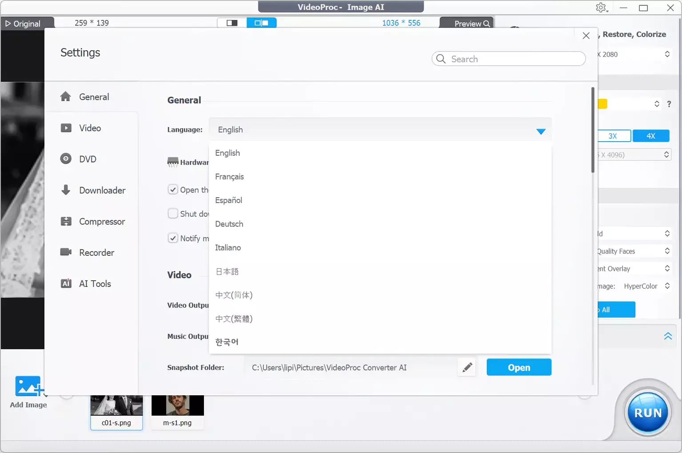Screen dimensions: 682x453
Task: Click the Preview button
Action: click(467, 24)
